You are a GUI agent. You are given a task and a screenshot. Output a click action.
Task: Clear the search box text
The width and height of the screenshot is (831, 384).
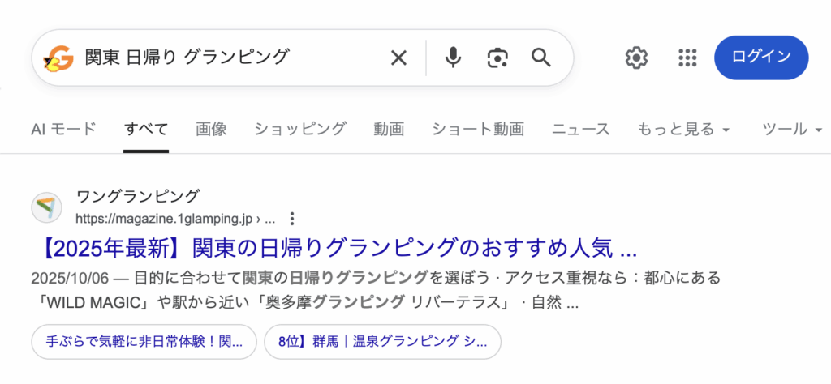(398, 58)
